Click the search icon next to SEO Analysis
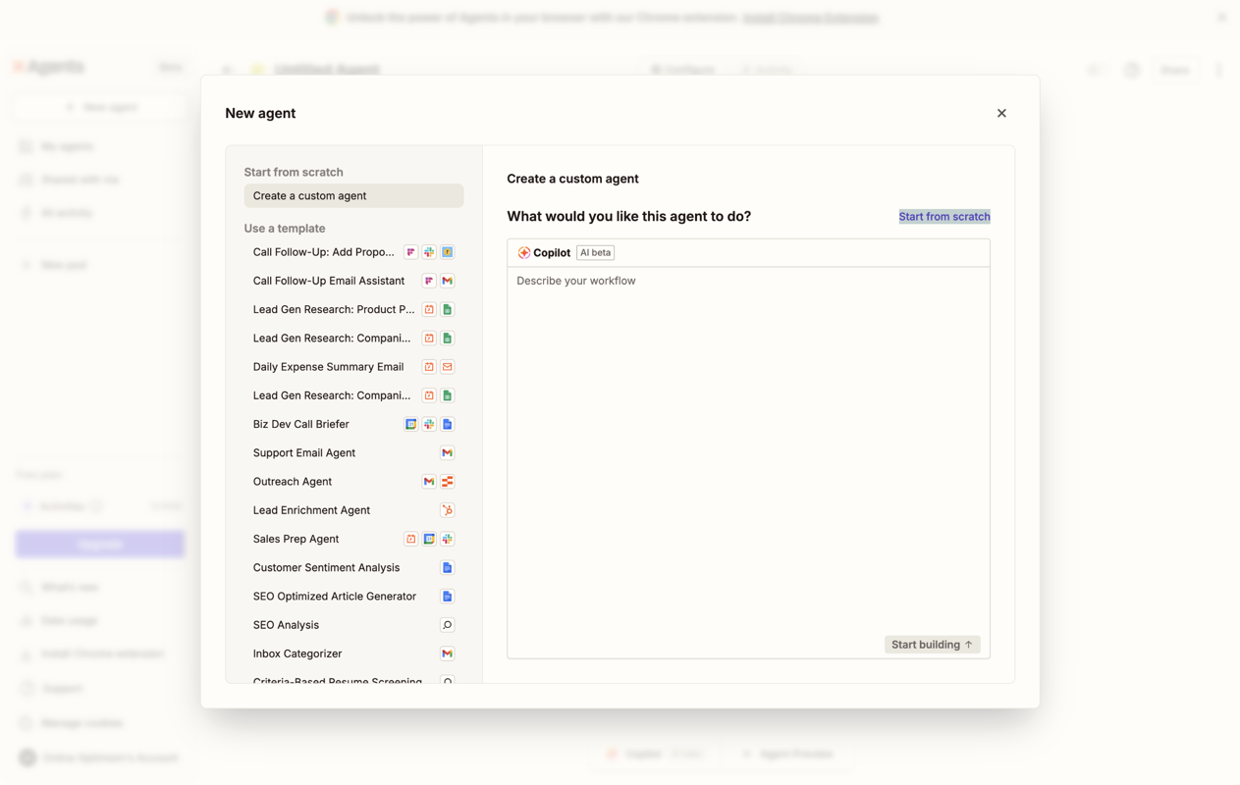The width and height of the screenshot is (1240, 785). (447, 625)
